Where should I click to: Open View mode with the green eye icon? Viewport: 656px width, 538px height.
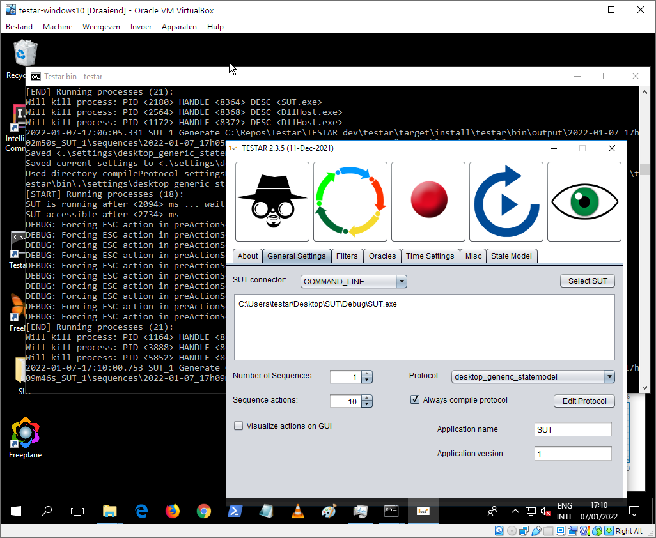[x=584, y=201]
